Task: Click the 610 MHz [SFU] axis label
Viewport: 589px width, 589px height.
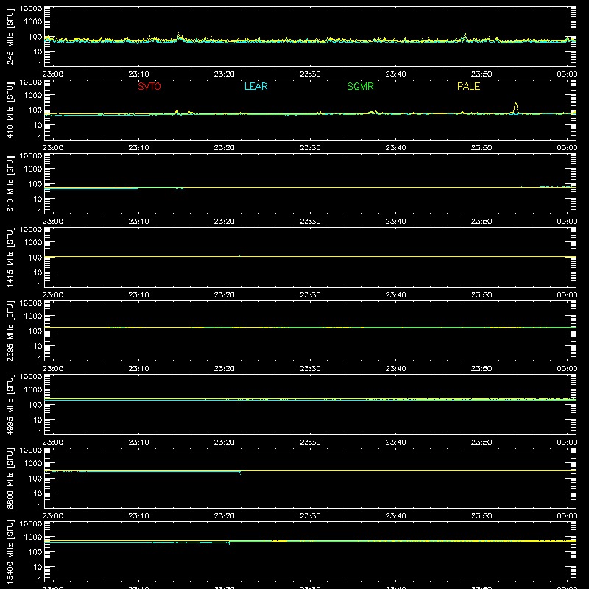Action: click(10, 183)
